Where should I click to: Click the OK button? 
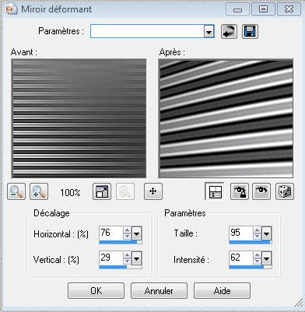(x=96, y=290)
